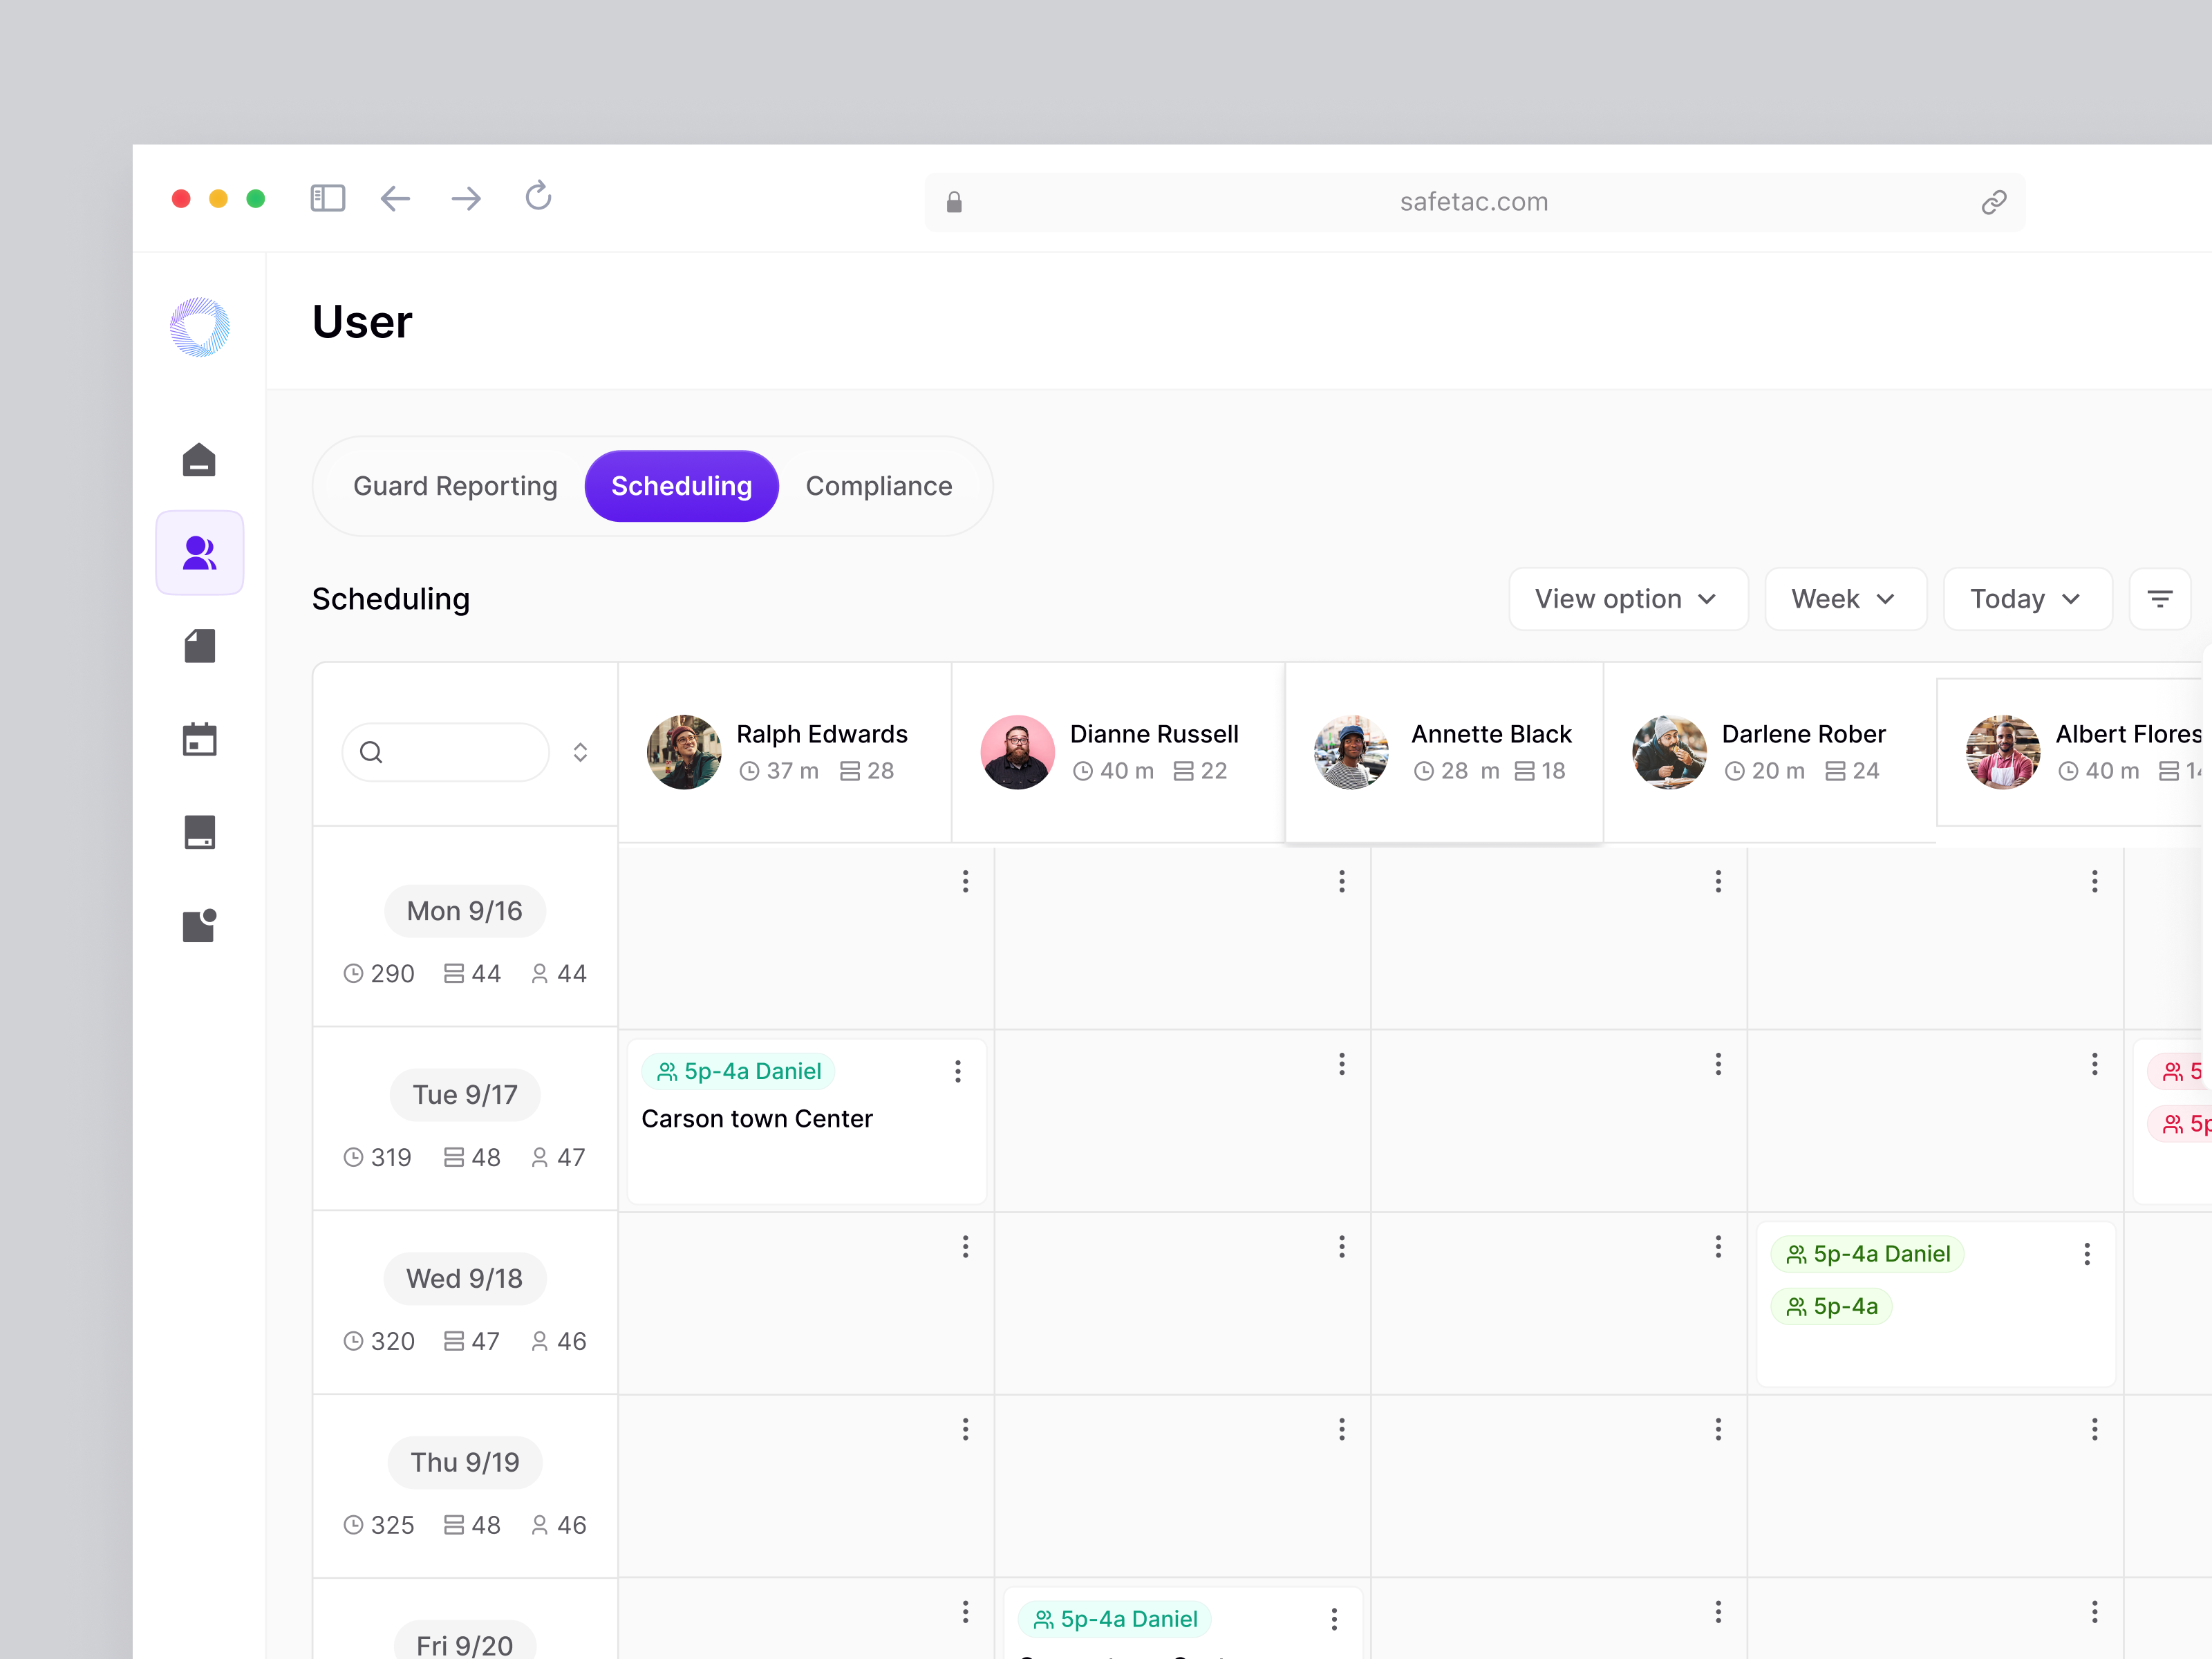Image resolution: width=2212 pixels, height=1659 pixels.
Task: Toggle the sort order beside the search field
Action: tap(580, 752)
